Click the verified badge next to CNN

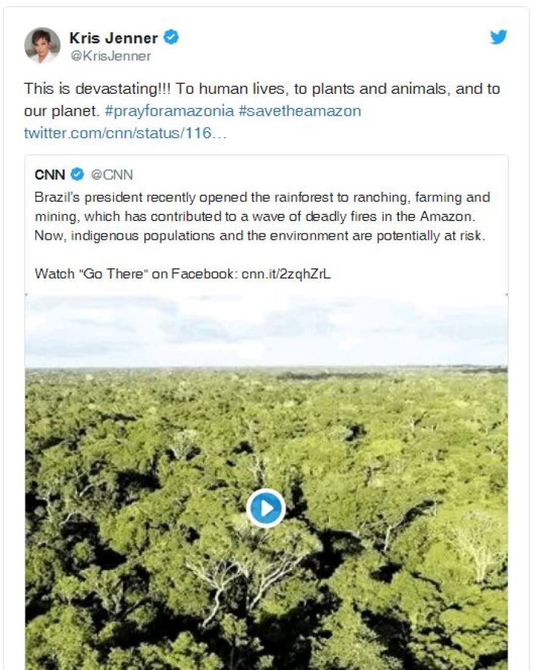tap(77, 175)
